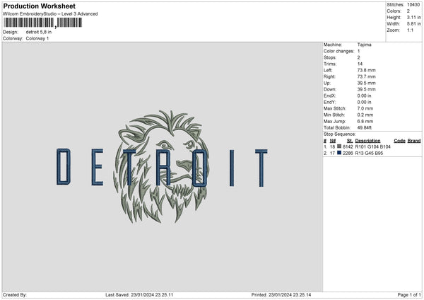Click the Max Jump value 6.8 mm
424x300 pixels.
365,122
